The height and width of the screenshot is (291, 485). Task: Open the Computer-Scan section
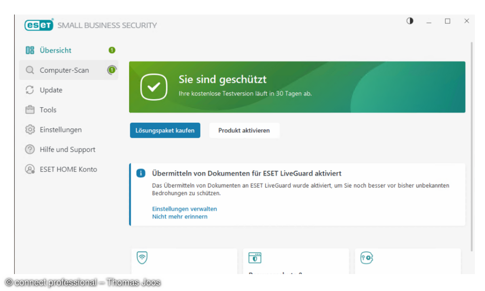tap(69, 70)
